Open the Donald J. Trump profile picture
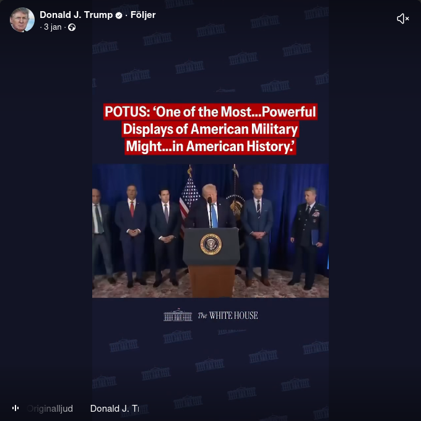This screenshot has height=421, width=421. pyautogui.click(x=22, y=20)
